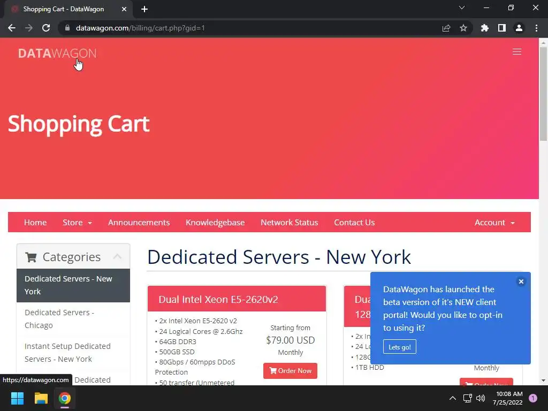
Task: Open a new tab with plus button
Action: [x=144, y=9]
